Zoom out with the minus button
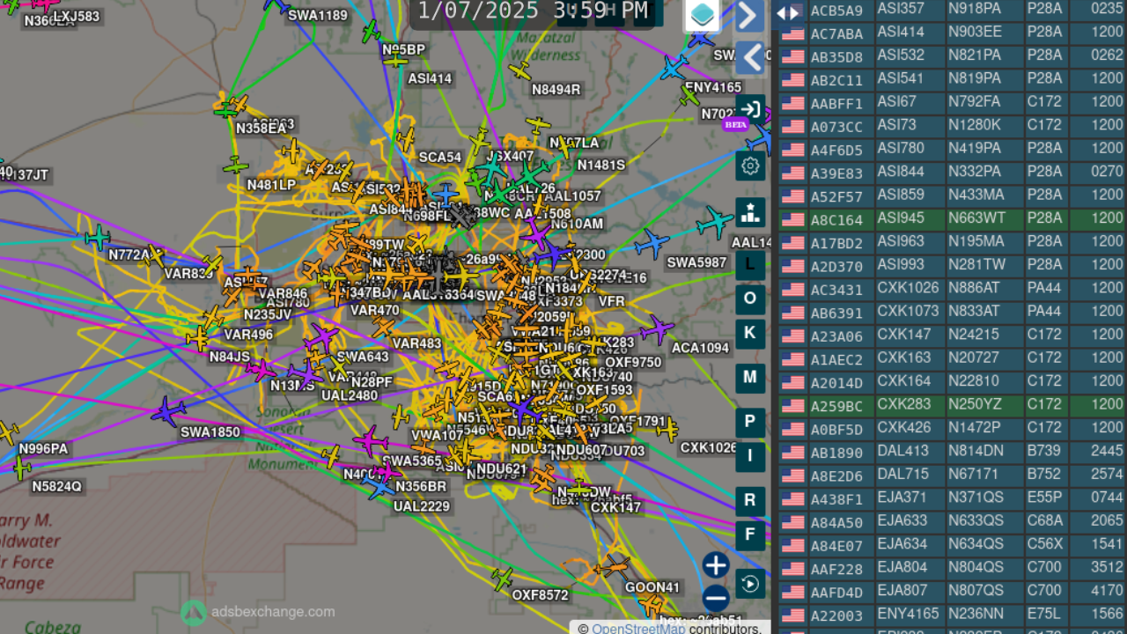This screenshot has height=634, width=1127. [716, 599]
